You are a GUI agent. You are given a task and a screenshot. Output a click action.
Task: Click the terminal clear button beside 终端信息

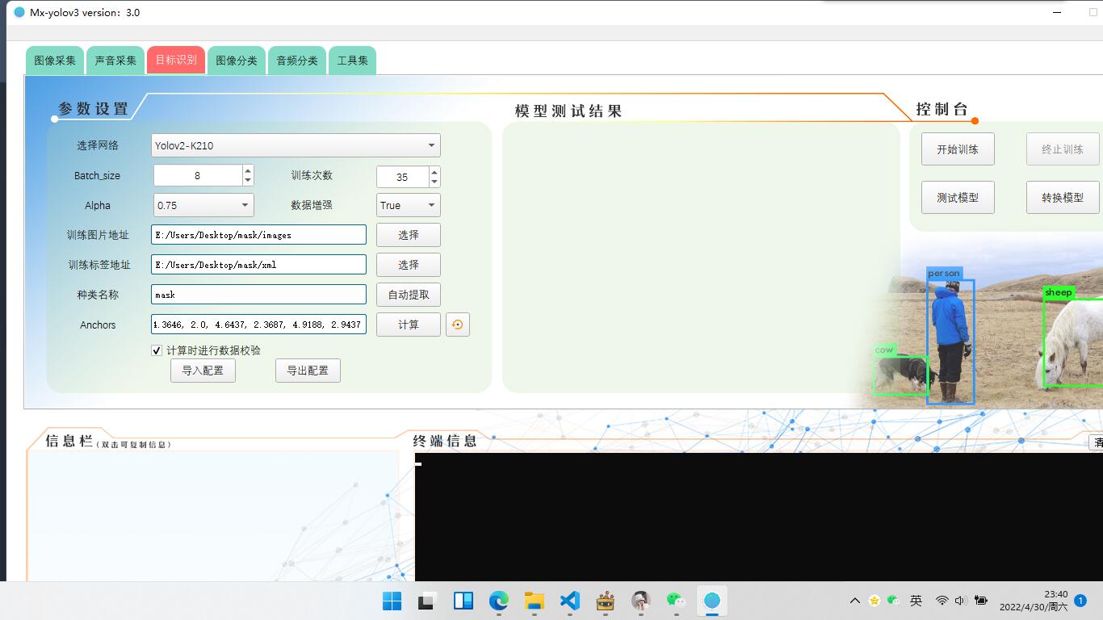coord(1097,442)
